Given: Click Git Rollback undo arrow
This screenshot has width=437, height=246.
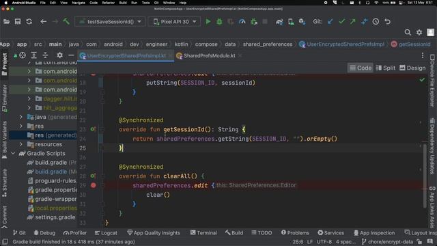Looking at the screenshot, I should coord(387,22).
